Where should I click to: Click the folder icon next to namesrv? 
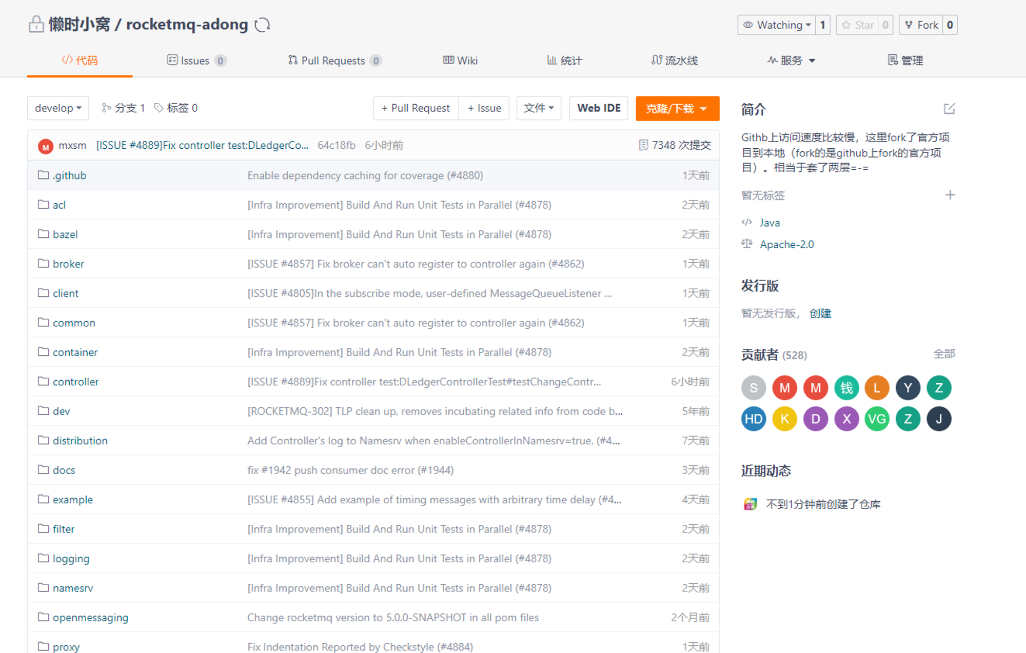(x=44, y=587)
